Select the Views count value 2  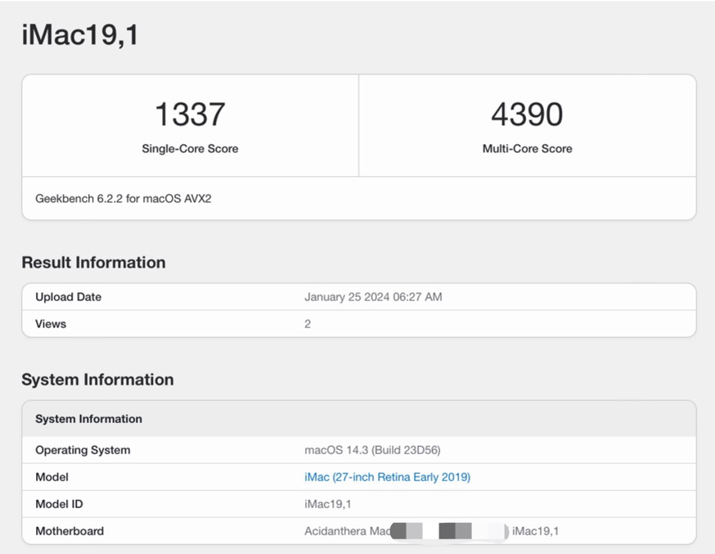(308, 324)
